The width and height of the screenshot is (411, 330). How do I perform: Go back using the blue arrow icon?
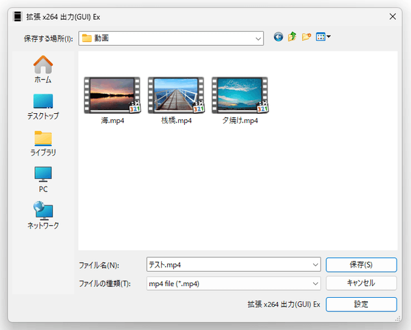(278, 37)
